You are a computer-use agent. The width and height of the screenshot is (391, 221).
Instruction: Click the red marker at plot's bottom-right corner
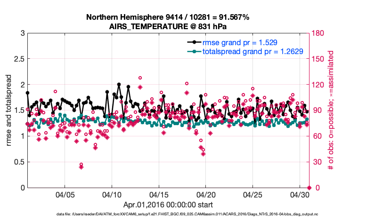coord(309,188)
